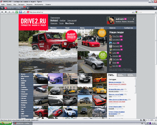
Task: Open the Правка menu
Action: pos(9,5)
